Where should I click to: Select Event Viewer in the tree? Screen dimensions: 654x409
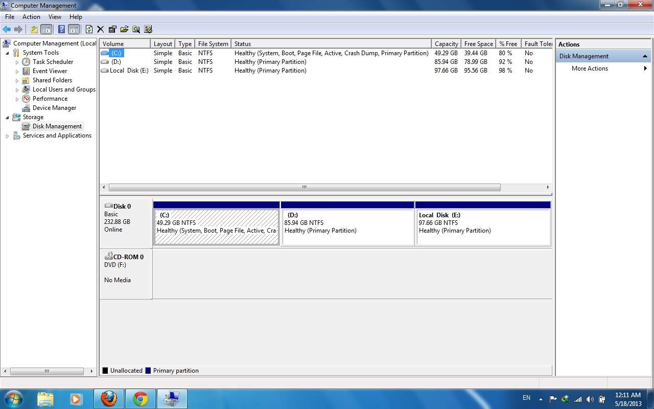click(x=50, y=71)
